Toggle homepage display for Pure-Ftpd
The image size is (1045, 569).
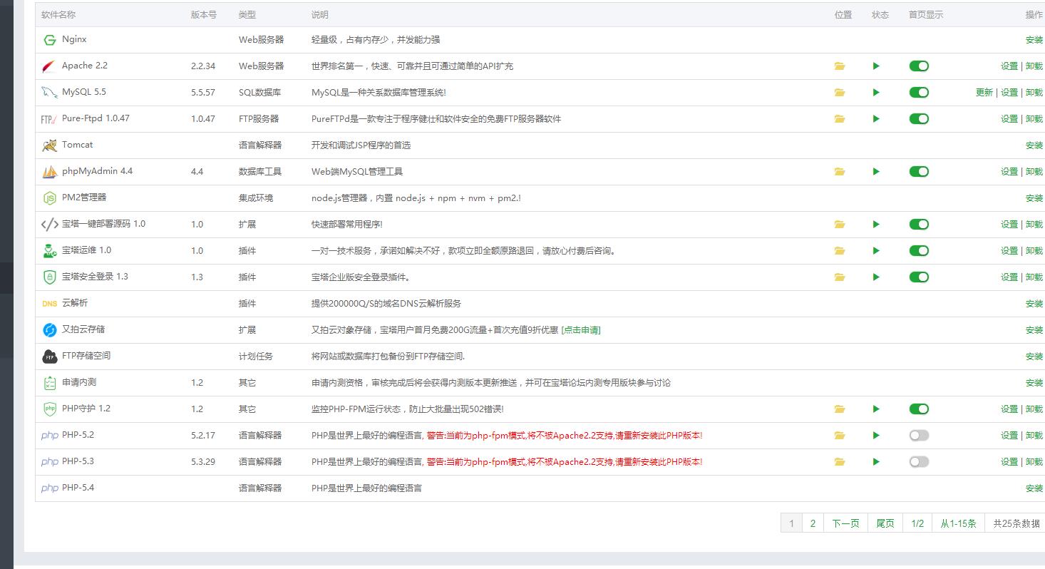click(919, 119)
